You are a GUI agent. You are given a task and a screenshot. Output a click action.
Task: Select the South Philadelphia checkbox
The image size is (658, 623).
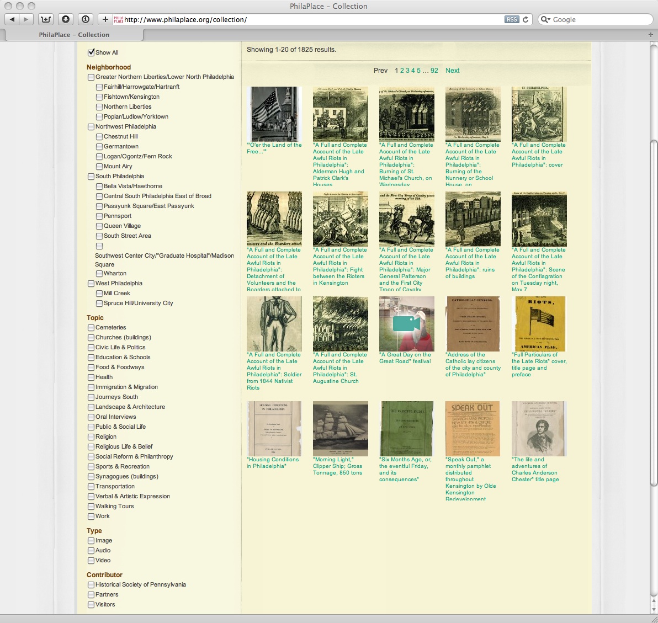click(x=91, y=176)
